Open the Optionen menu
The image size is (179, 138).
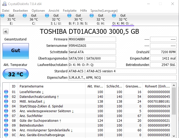click(x=38, y=11)
